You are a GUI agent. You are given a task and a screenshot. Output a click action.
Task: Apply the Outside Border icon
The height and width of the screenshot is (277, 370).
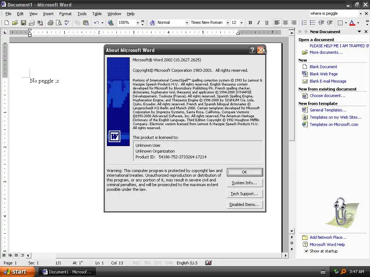pos(340,23)
